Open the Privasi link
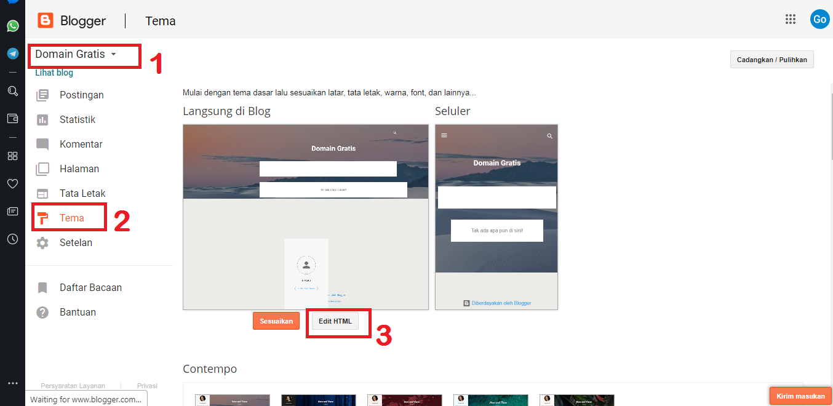This screenshot has width=833, height=406. point(147,386)
